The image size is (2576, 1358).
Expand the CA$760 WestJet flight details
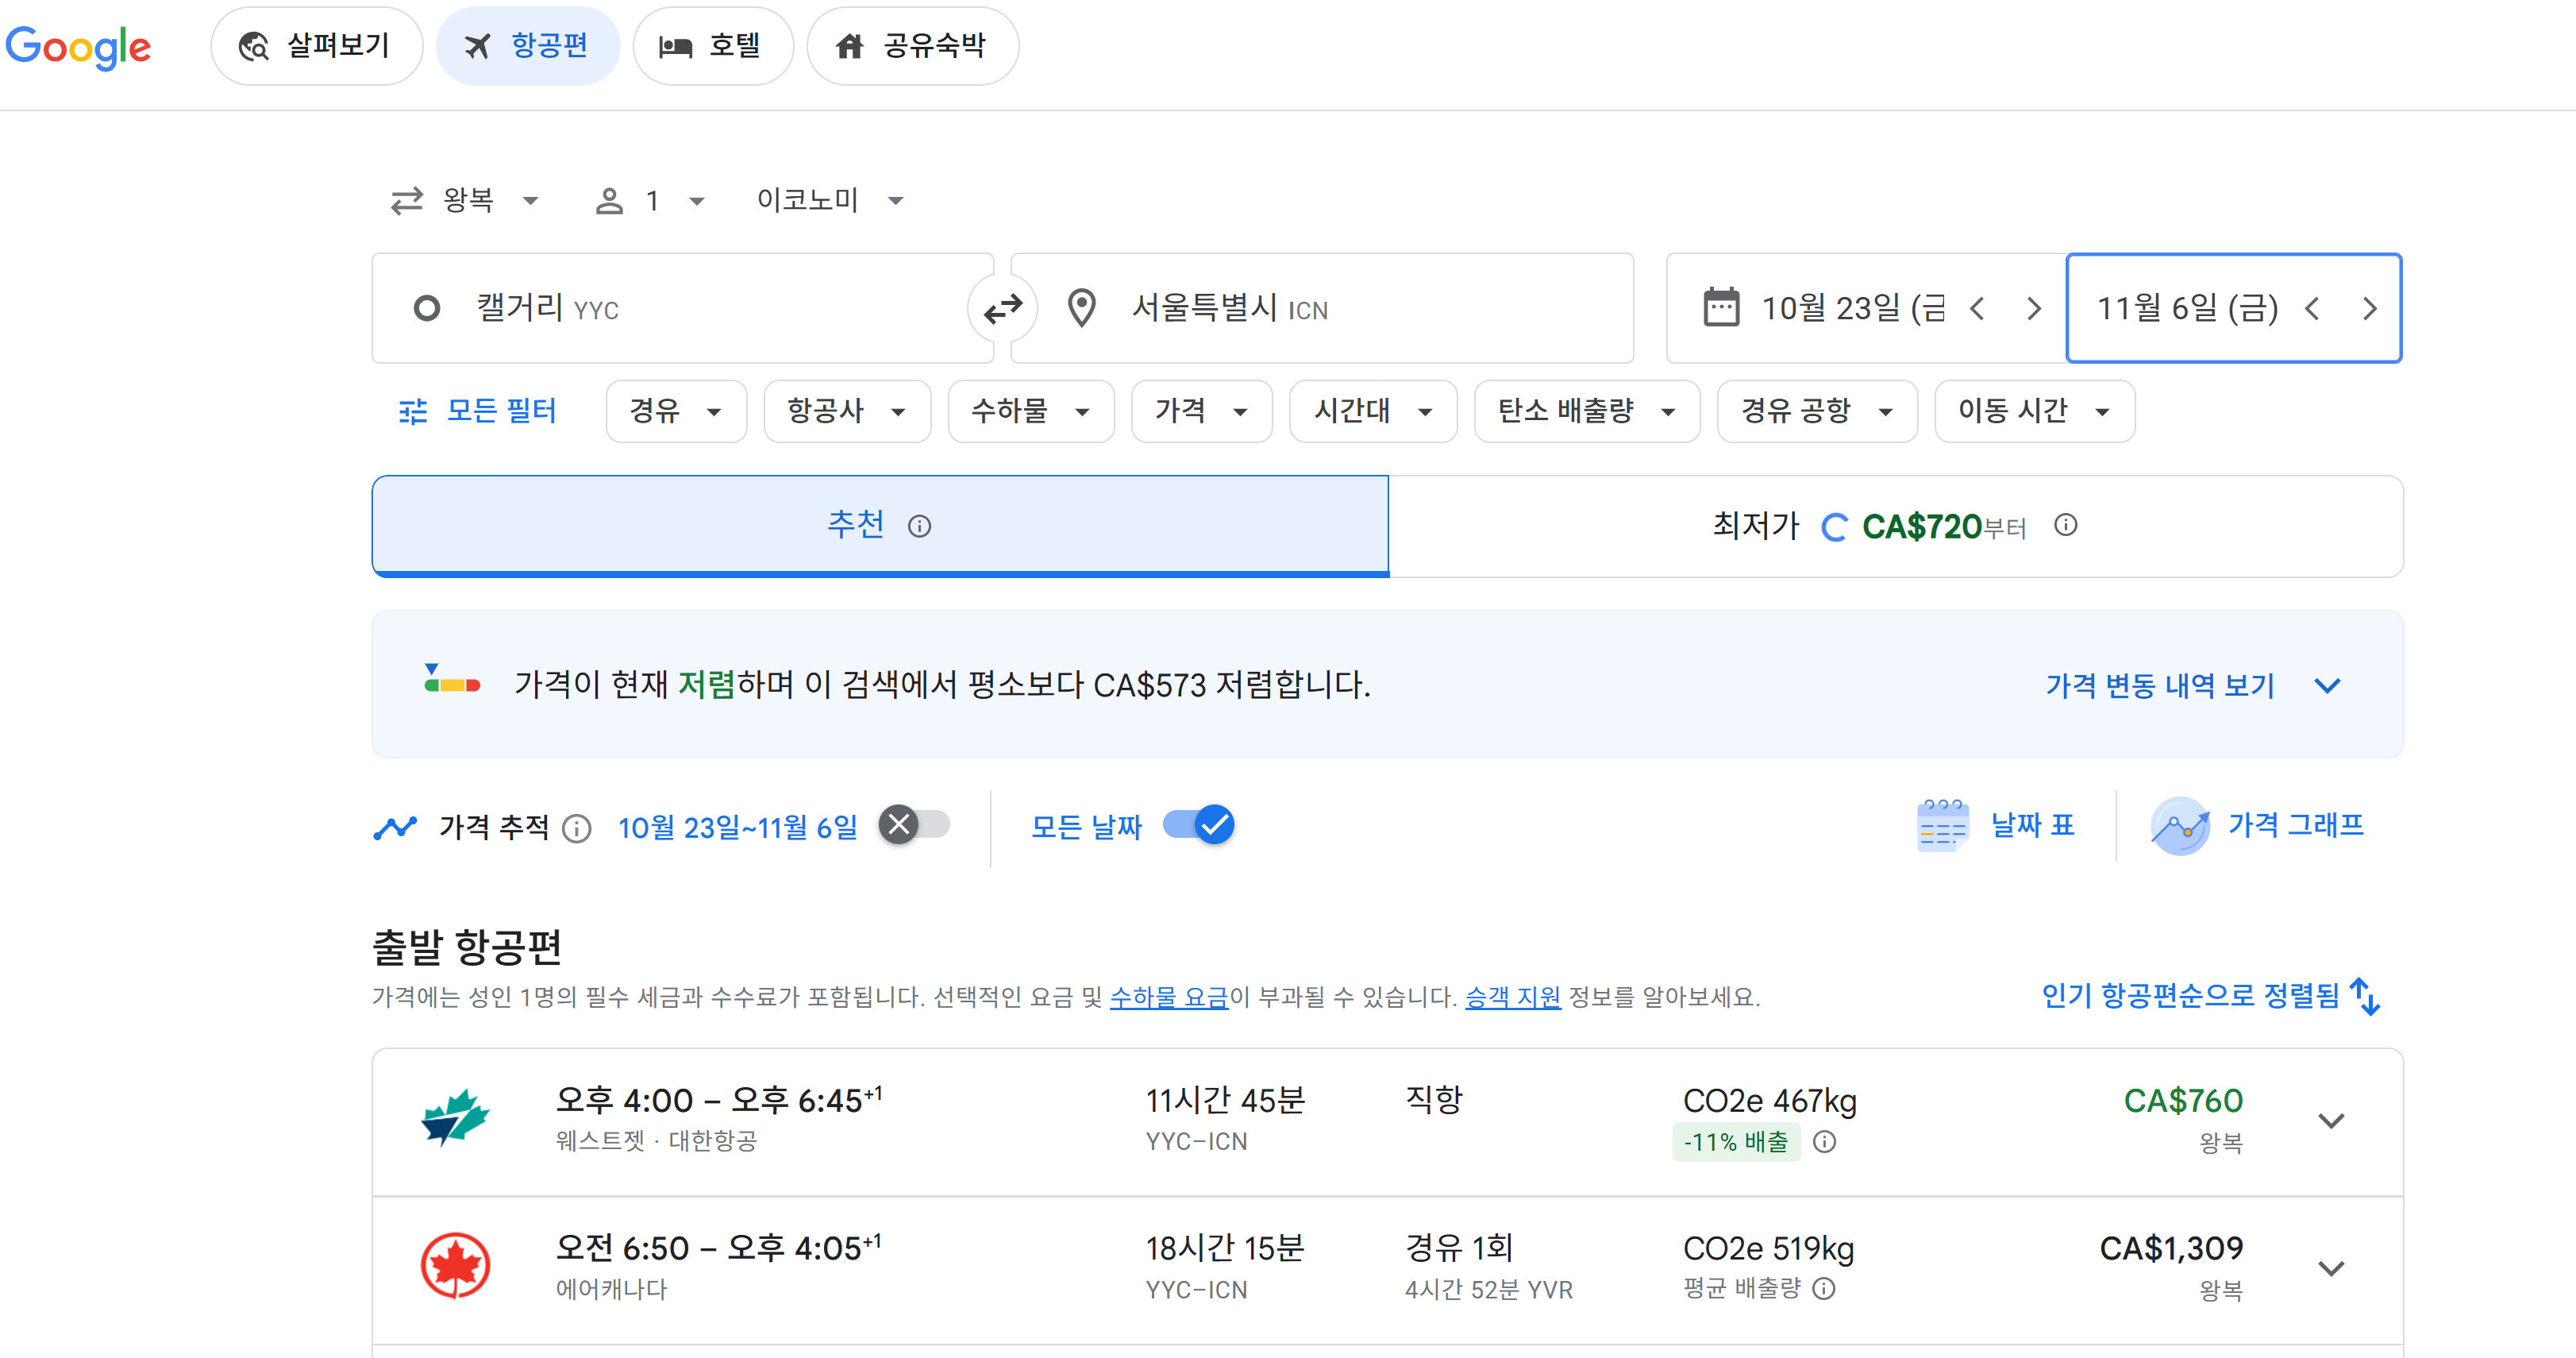coord(2331,1121)
